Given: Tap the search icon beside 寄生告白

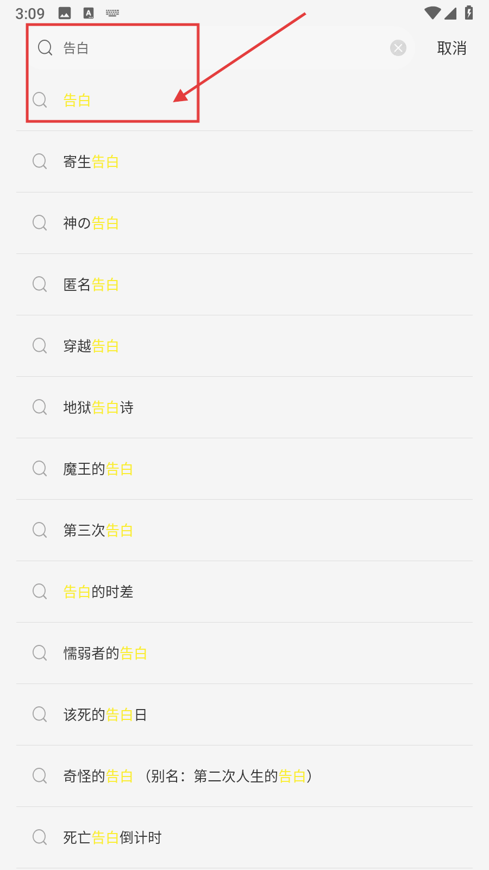Looking at the screenshot, I should pyautogui.click(x=40, y=161).
